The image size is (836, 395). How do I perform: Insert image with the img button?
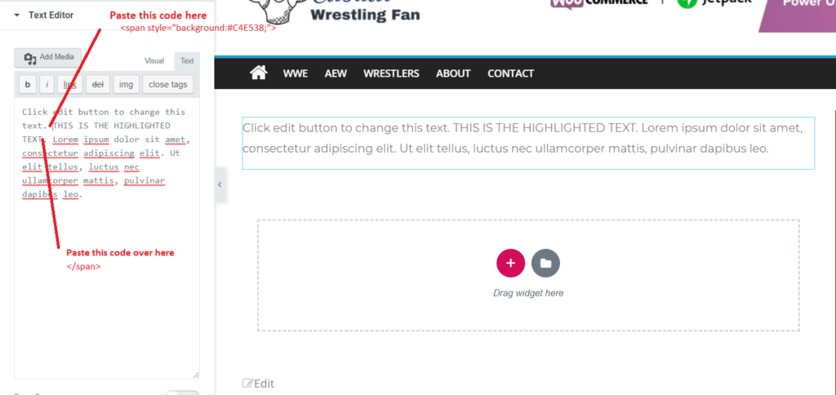click(126, 84)
